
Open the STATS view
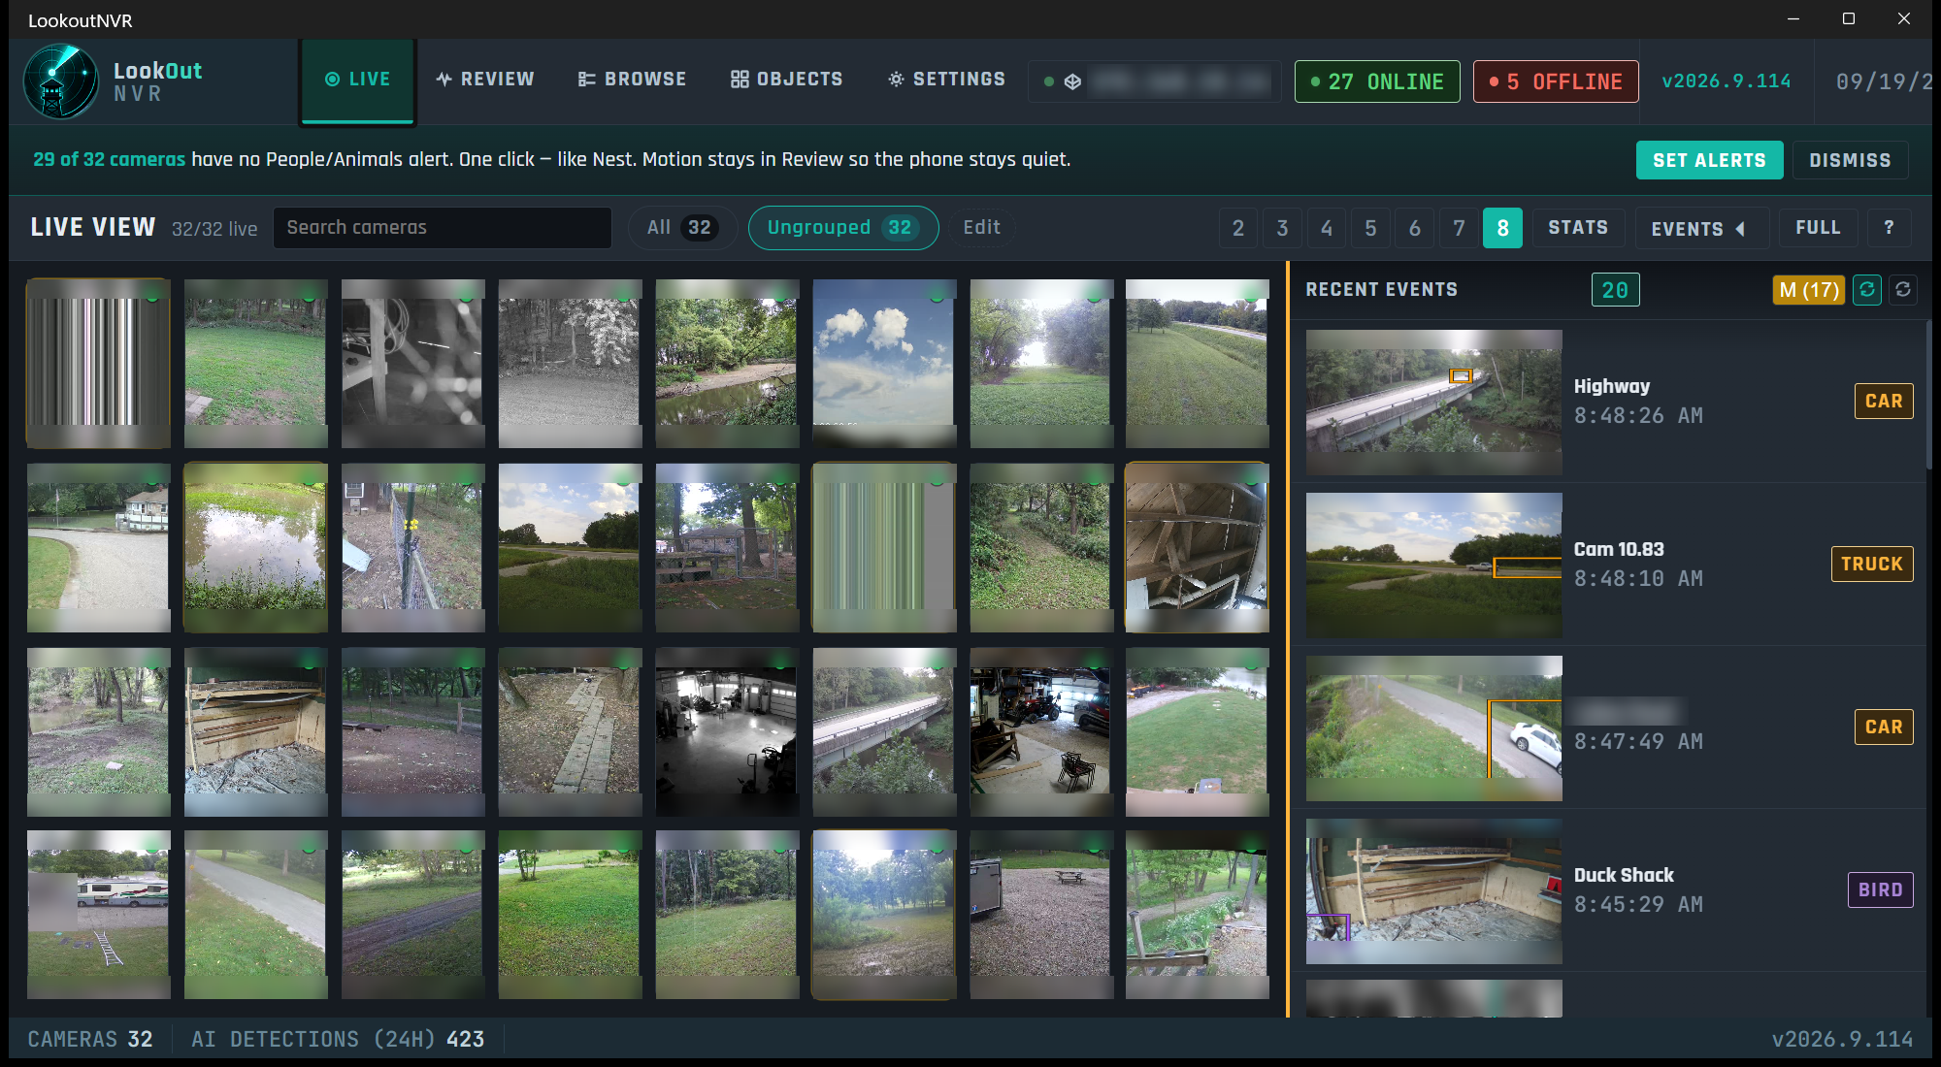coord(1578,228)
